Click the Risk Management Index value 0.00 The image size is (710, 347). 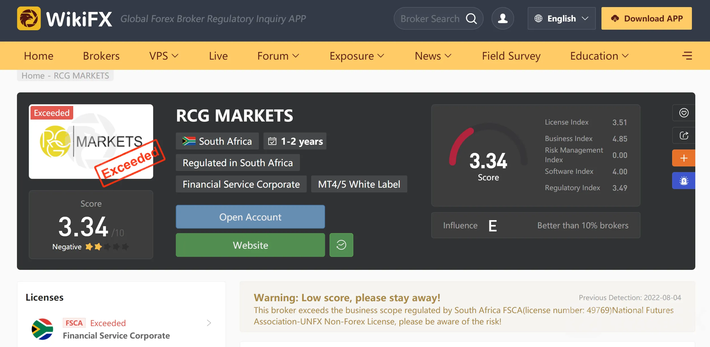[620, 155]
